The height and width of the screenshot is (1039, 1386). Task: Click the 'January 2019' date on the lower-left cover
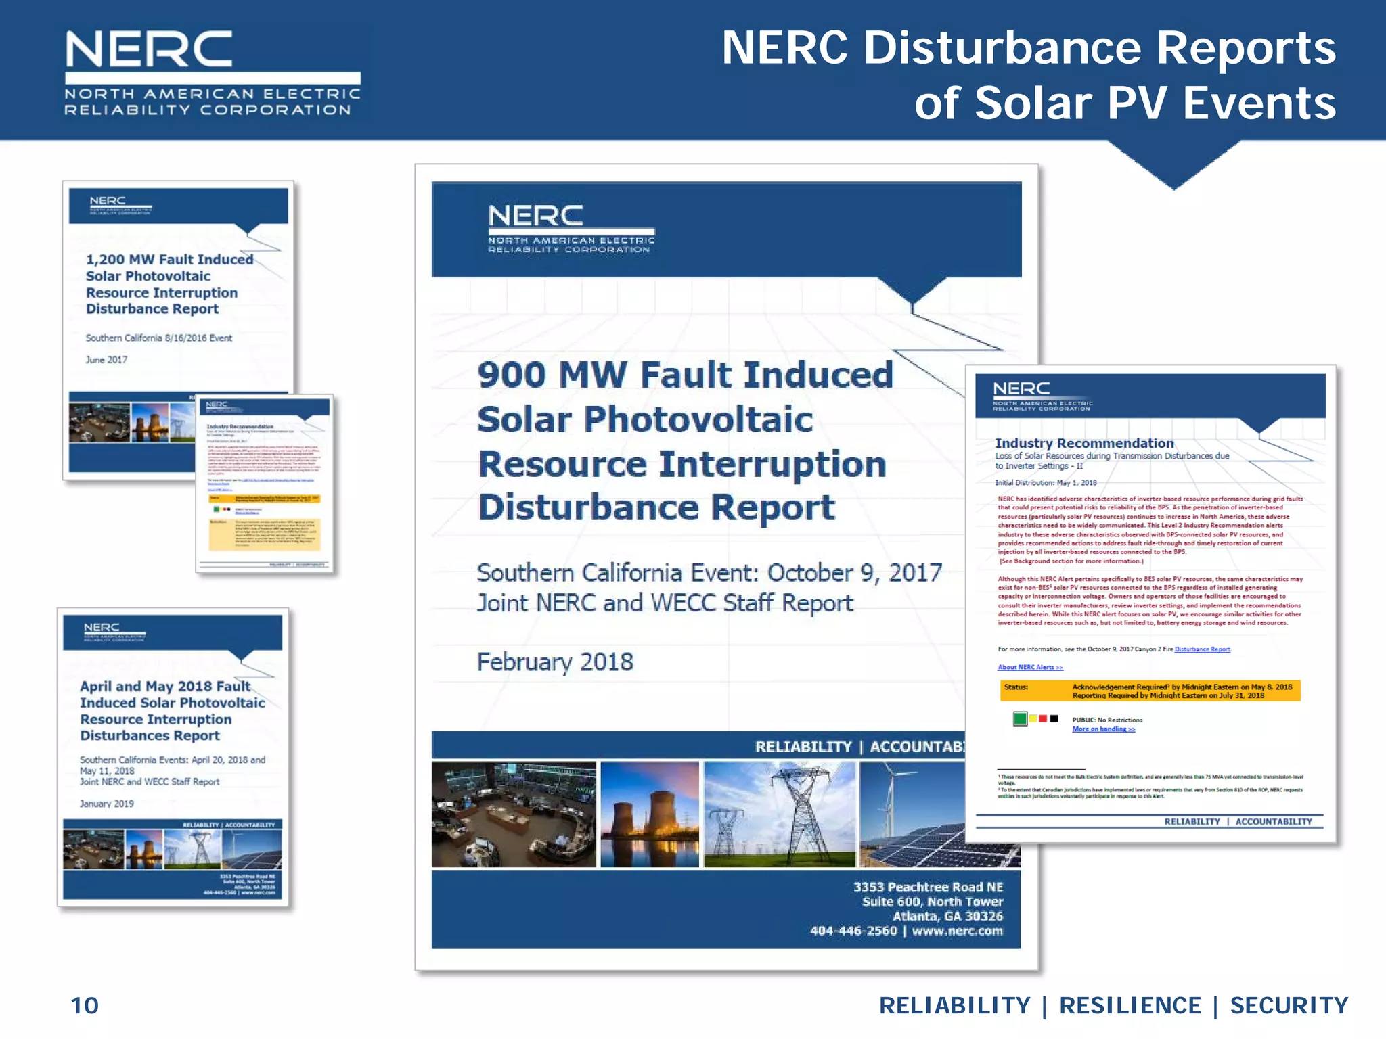point(107,804)
